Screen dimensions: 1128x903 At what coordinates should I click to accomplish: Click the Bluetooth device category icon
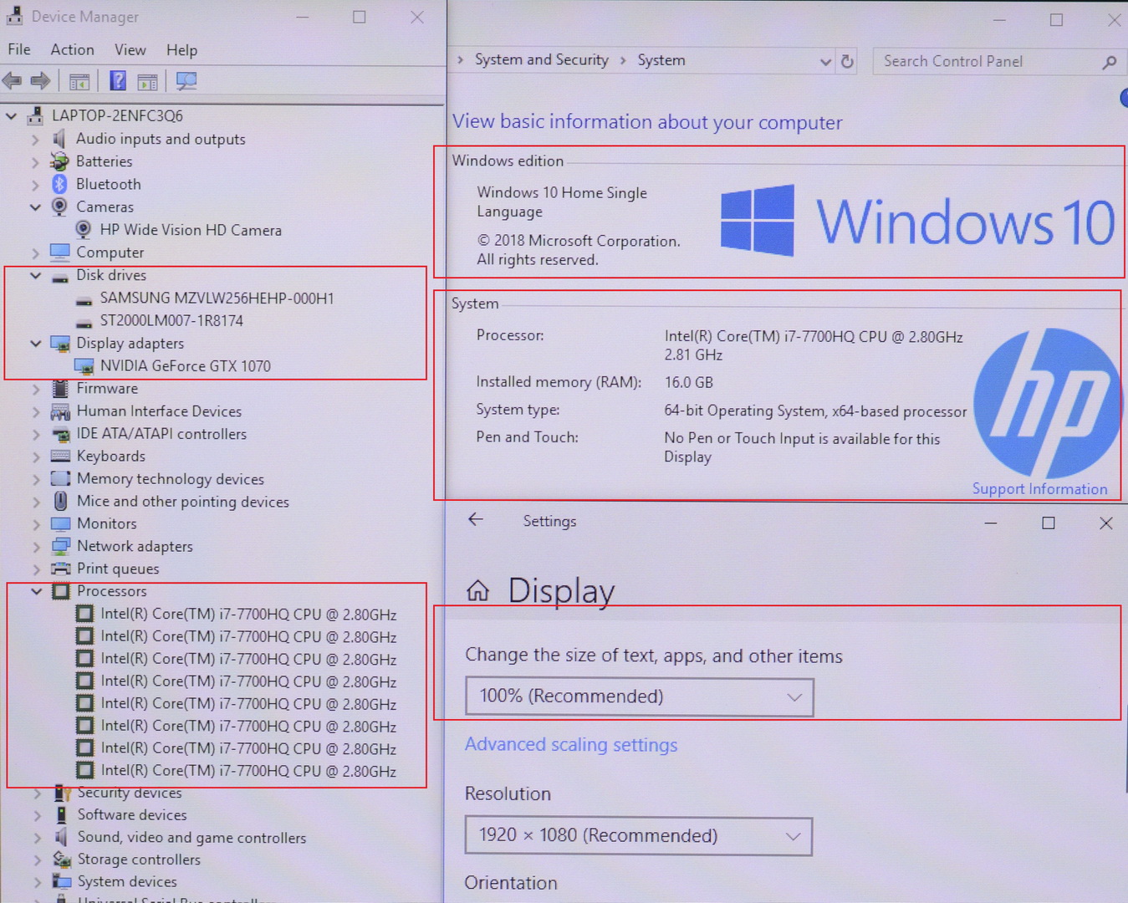click(x=59, y=184)
